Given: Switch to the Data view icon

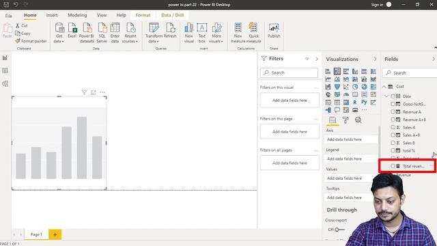Looking at the screenshot, I should click(x=5, y=70).
